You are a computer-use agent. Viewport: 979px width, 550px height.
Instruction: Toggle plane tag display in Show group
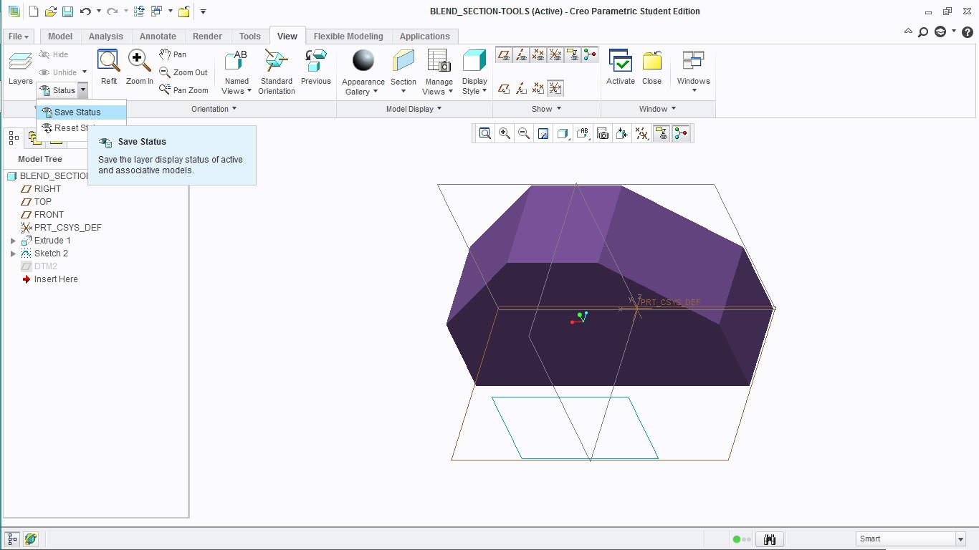coord(504,88)
